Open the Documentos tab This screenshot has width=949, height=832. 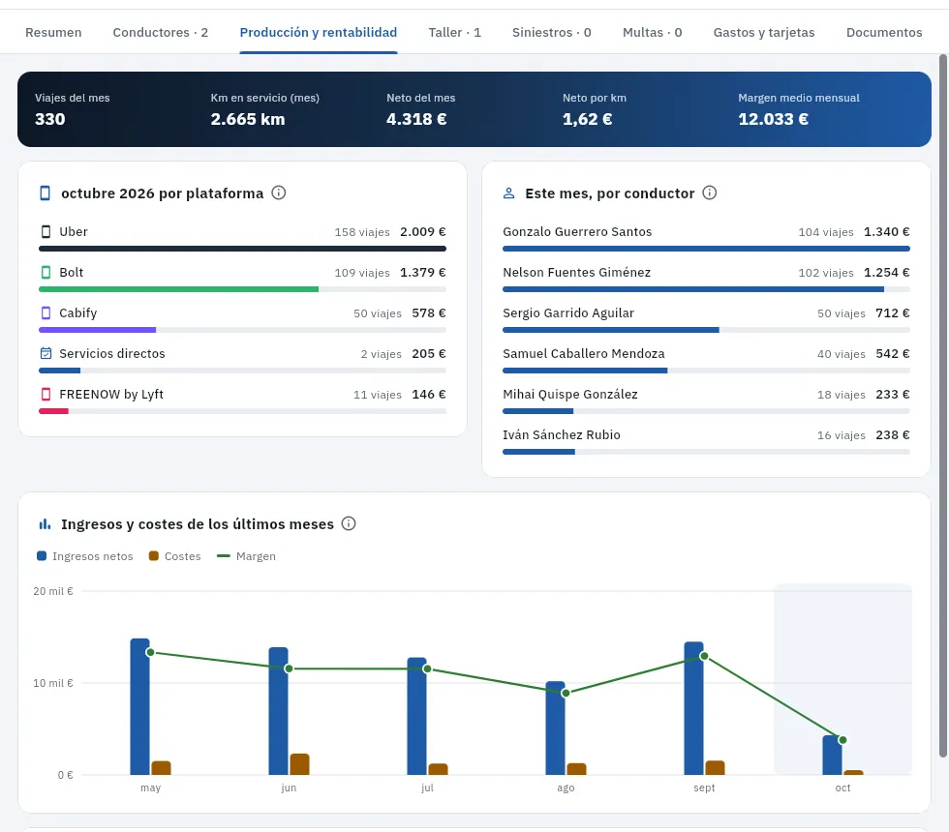pyautogui.click(x=884, y=32)
